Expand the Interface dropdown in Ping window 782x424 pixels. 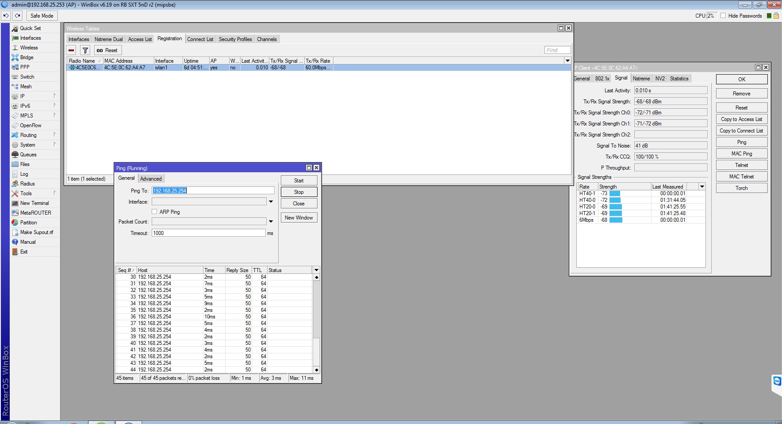(271, 202)
